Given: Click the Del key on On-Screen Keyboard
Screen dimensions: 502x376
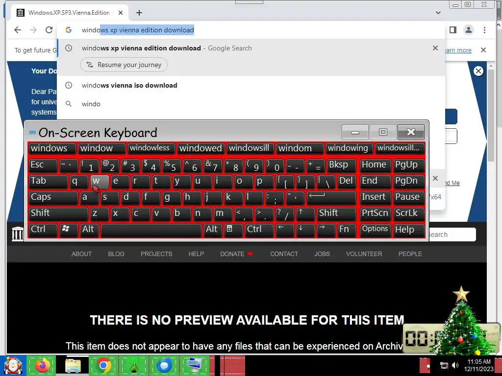Looking at the screenshot, I should [x=347, y=182].
